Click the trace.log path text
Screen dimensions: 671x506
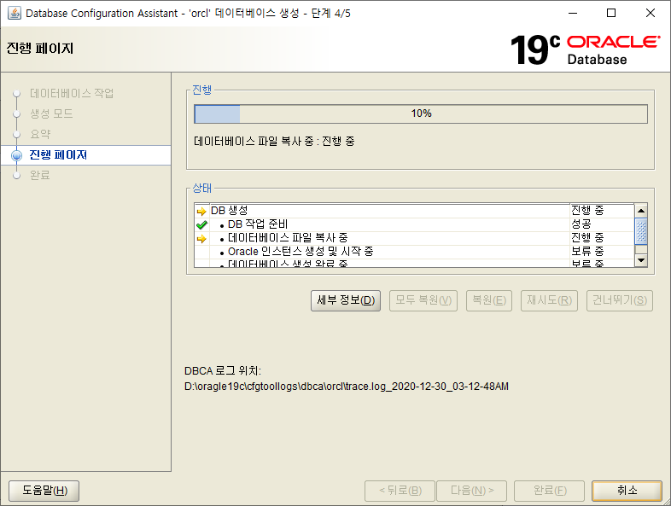(347, 387)
